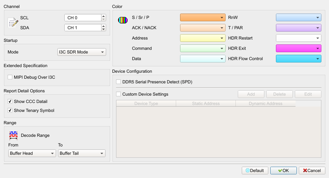Click the Default button

[x=255, y=170]
